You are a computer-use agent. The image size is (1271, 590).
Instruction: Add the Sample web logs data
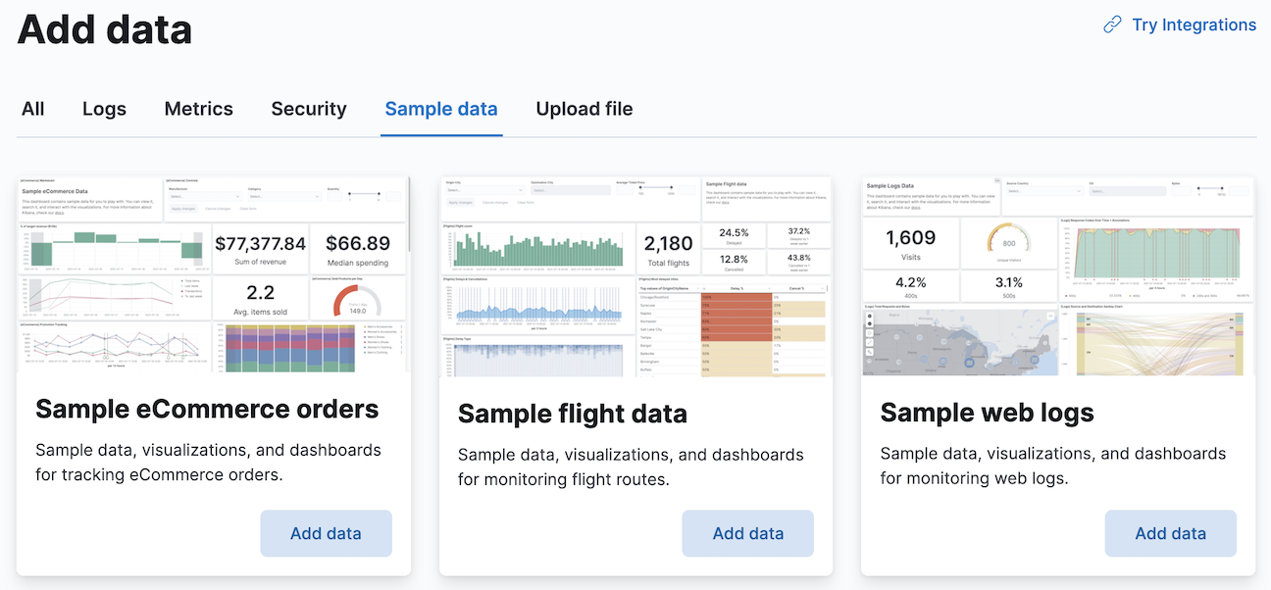1170,532
